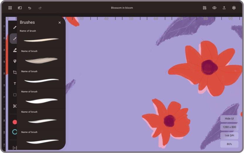
Task: Click the 1280 x 800 canvas size
Action: click(229, 127)
